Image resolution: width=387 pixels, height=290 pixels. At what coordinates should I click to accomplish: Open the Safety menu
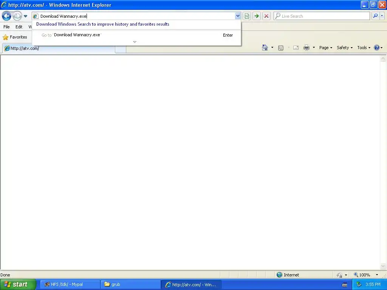(x=345, y=48)
